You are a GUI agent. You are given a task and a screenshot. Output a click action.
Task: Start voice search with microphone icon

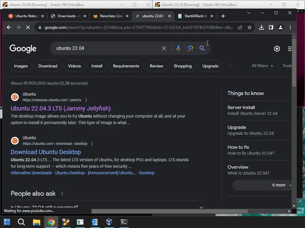(x=178, y=48)
